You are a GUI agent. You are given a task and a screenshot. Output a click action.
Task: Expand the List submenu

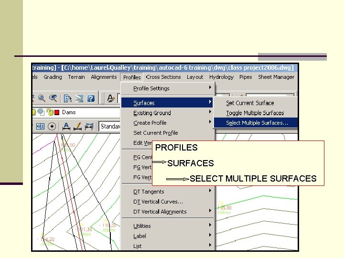167,246
